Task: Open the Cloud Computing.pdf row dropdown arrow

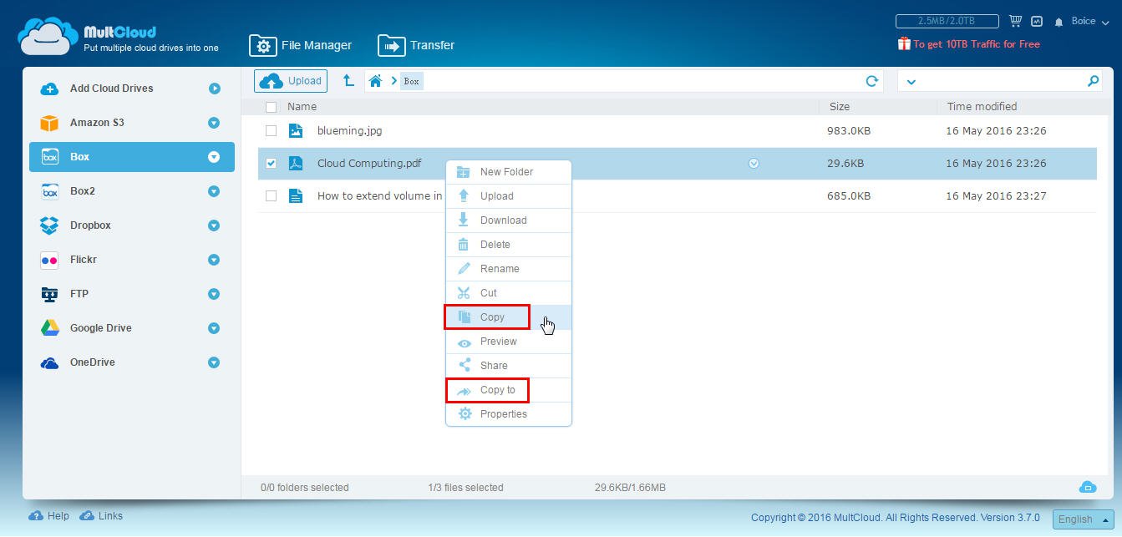Action: pos(754,164)
